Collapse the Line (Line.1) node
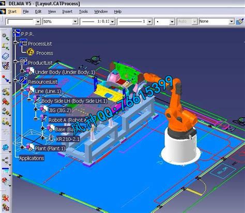The height and width of the screenshot is (213, 245). pos(22,90)
